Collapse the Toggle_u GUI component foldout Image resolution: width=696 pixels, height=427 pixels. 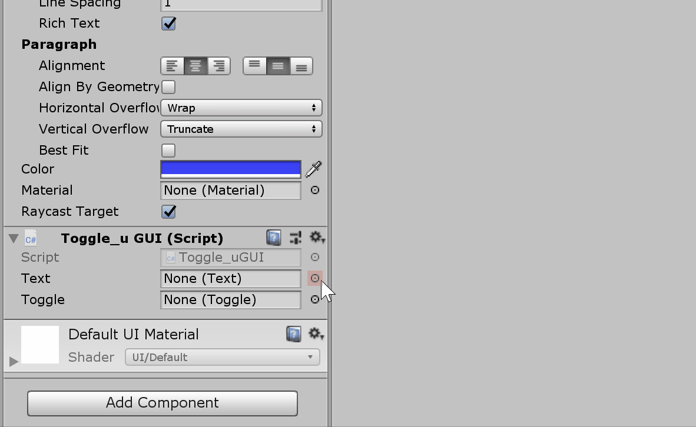[x=13, y=238]
